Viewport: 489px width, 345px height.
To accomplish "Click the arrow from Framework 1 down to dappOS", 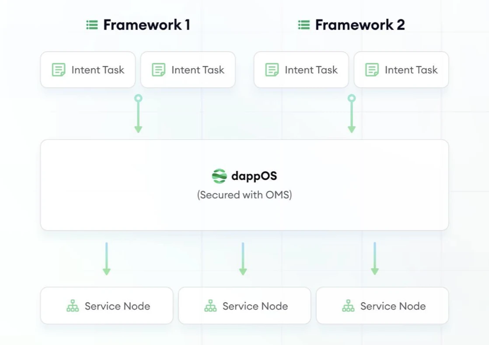I will point(138,114).
